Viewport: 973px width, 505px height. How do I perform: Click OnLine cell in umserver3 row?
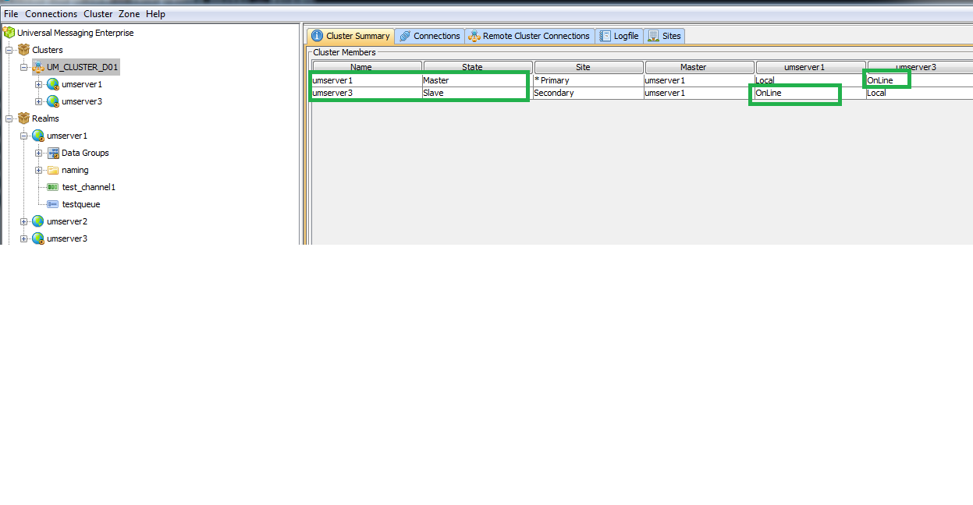(x=810, y=93)
